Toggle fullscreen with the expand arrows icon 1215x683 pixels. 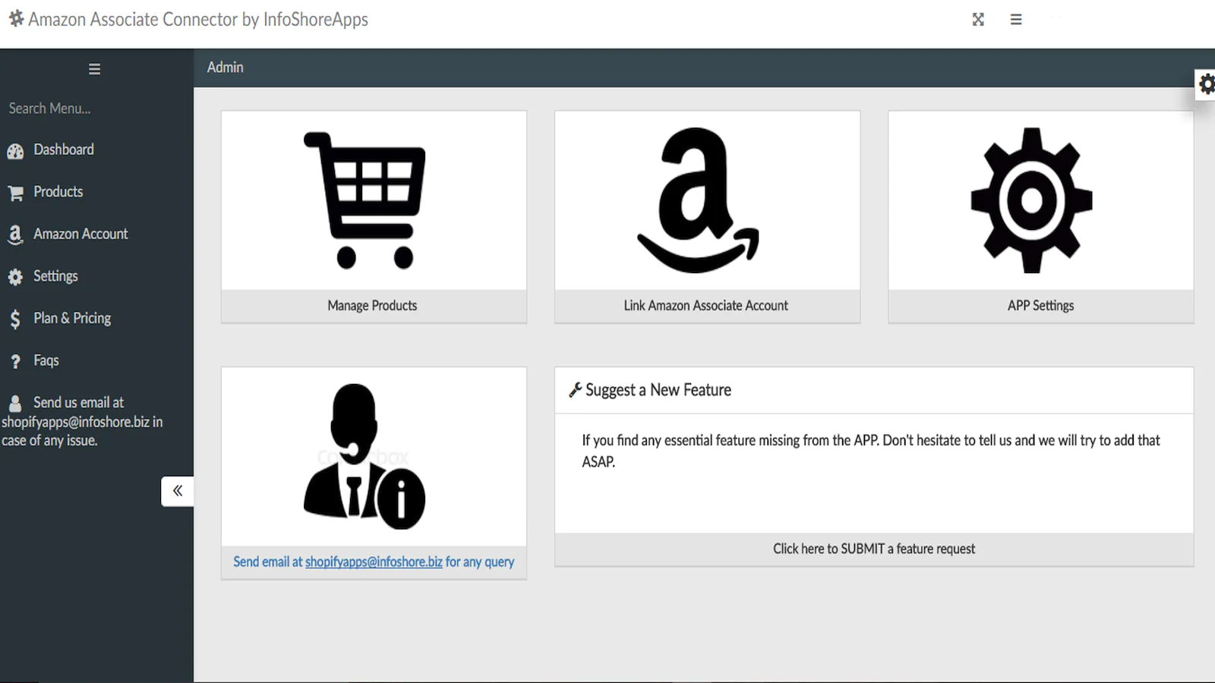[x=978, y=20]
